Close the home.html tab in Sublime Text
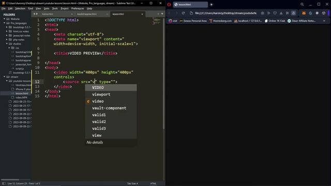Screen dimensions: 331x186 (72, 14)
